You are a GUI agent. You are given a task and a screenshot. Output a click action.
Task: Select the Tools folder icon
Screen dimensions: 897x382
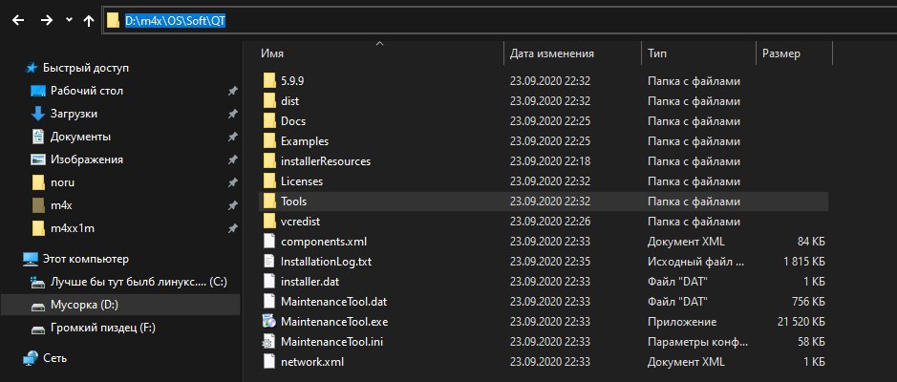(x=269, y=202)
